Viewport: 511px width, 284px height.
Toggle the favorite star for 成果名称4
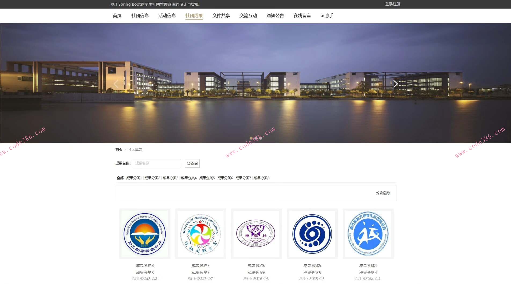coord(376,279)
